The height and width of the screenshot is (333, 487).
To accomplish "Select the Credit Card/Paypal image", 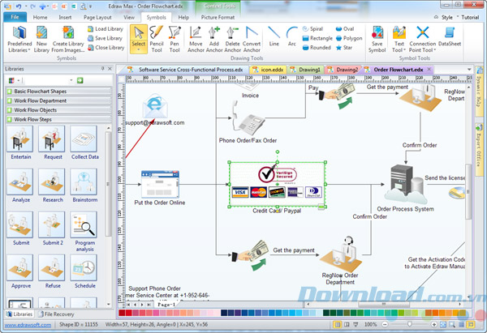I will [277, 184].
